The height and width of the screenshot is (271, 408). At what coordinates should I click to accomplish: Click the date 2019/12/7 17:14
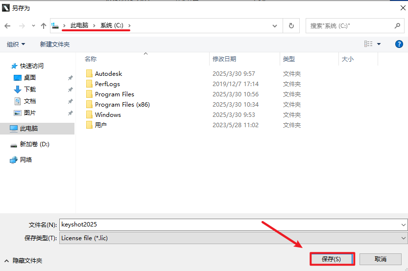click(236, 84)
